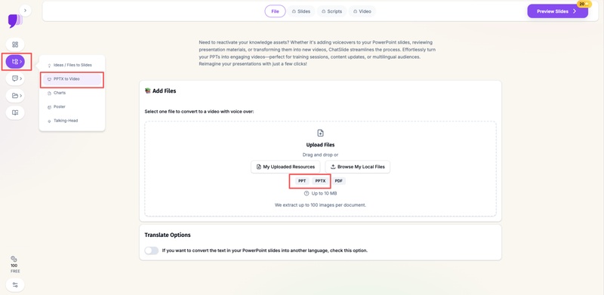The width and height of the screenshot is (604, 295).
Task: Click the icon beside Poster
Action: pyautogui.click(x=49, y=107)
